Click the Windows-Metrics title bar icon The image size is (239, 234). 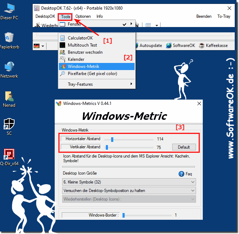59,103
